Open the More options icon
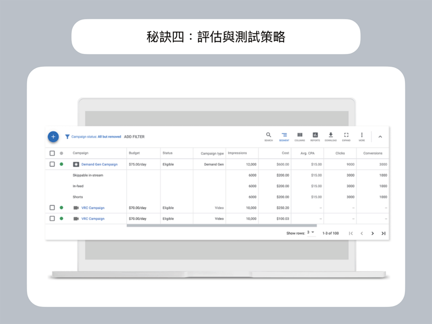The height and width of the screenshot is (324, 432). pyautogui.click(x=362, y=136)
